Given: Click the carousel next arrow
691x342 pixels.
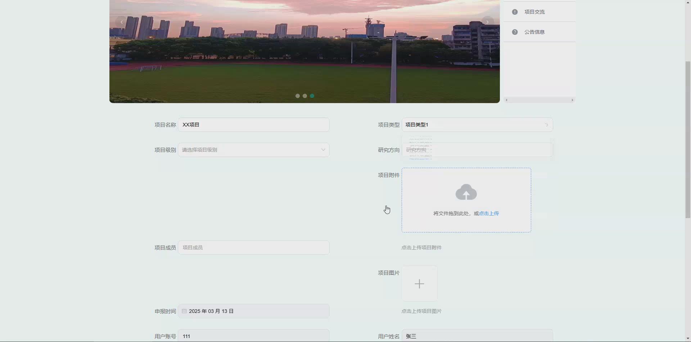Looking at the screenshot, I should [487, 22].
